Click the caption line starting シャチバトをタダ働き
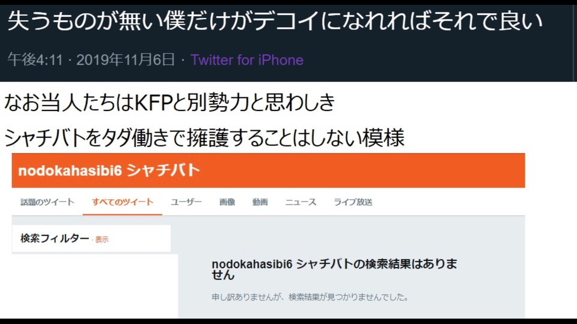 click(x=204, y=137)
